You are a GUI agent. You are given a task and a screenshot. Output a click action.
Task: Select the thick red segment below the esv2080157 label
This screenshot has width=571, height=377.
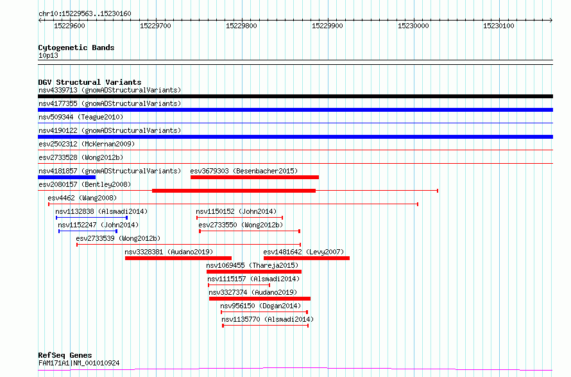pos(234,191)
